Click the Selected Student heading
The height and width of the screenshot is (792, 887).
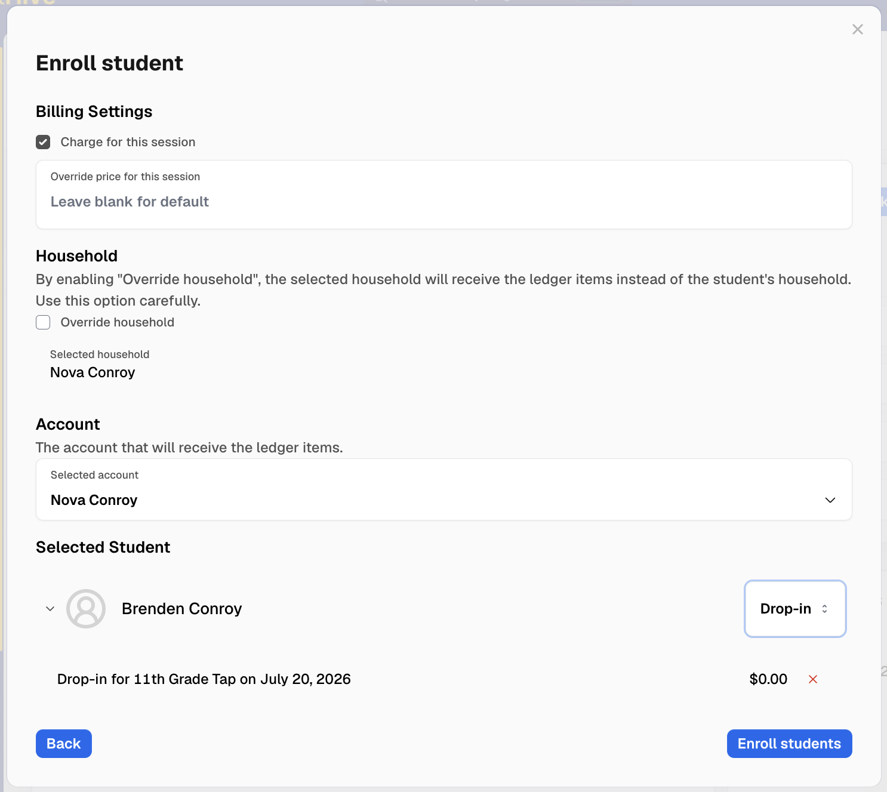[103, 547]
